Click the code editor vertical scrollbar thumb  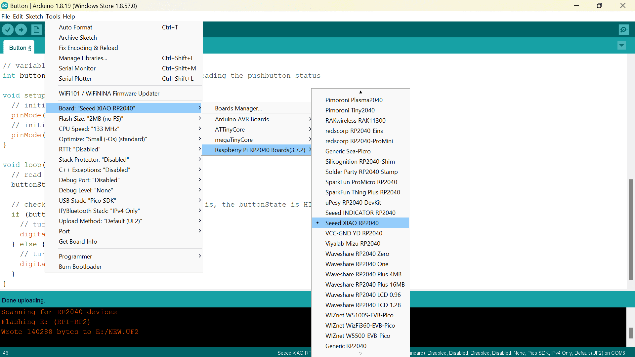pos(631,230)
